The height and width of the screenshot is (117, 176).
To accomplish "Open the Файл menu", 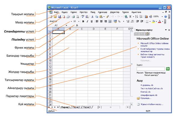I will (56, 12).
